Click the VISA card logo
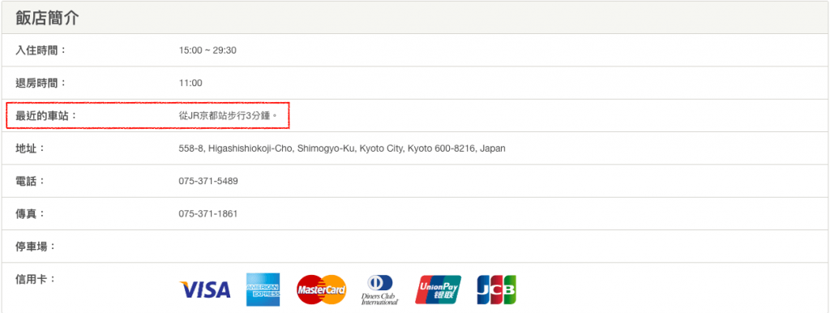The image size is (830, 313). pos(205,289)
